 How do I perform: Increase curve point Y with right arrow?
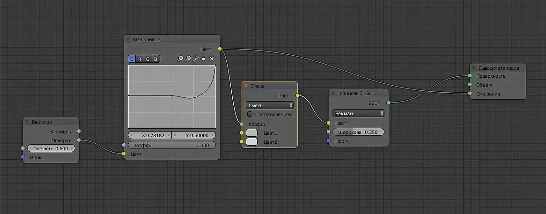tap(213, 135)
